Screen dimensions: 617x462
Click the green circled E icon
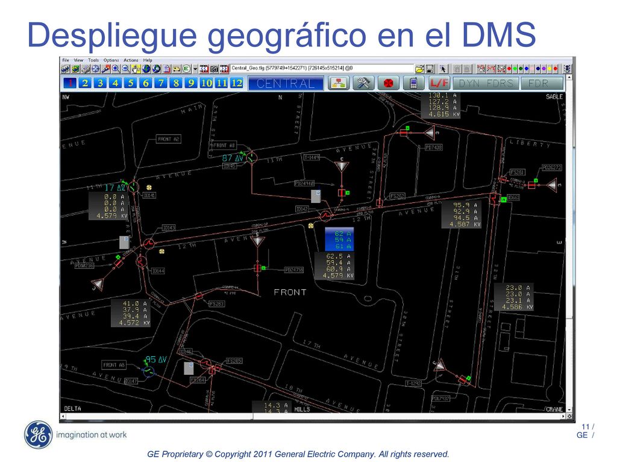[x=187, y=69]
